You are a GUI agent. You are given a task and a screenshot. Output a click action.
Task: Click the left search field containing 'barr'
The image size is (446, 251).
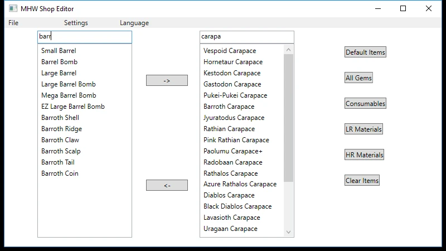click(x=85, y=37)
